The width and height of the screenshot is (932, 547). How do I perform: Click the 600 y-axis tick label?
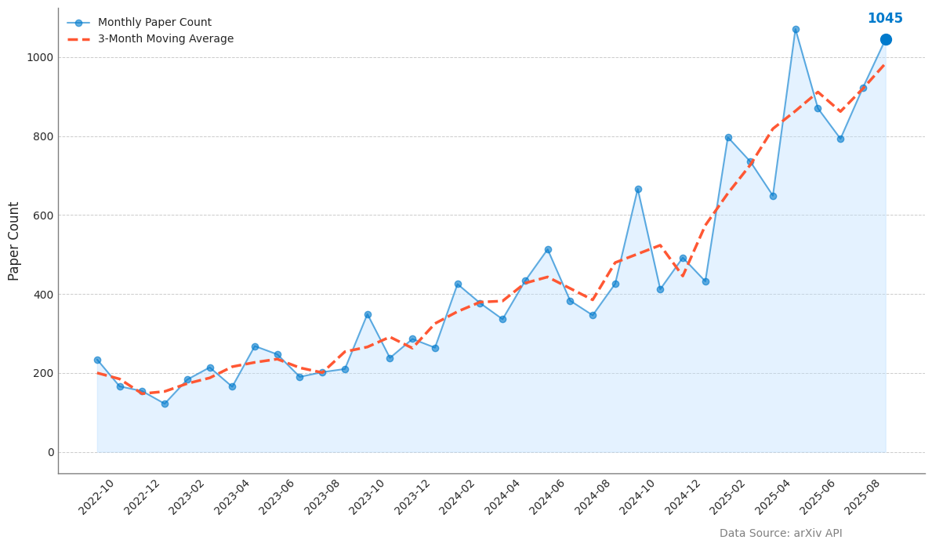click(43, 216)
